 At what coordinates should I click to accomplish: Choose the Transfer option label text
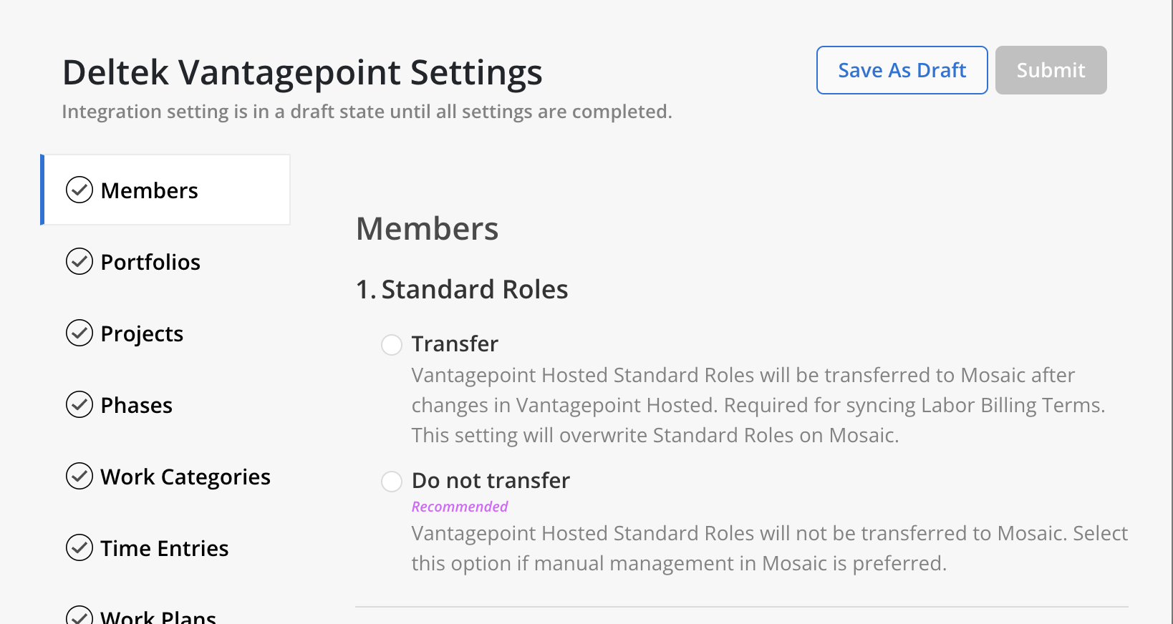click(x=455, y=344)
